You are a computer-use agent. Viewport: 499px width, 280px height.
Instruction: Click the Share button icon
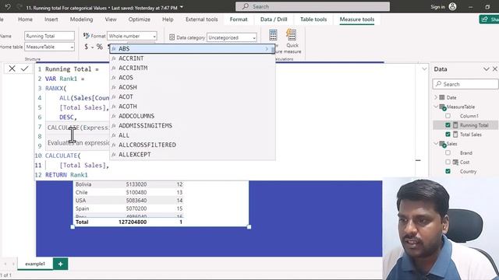484,19
